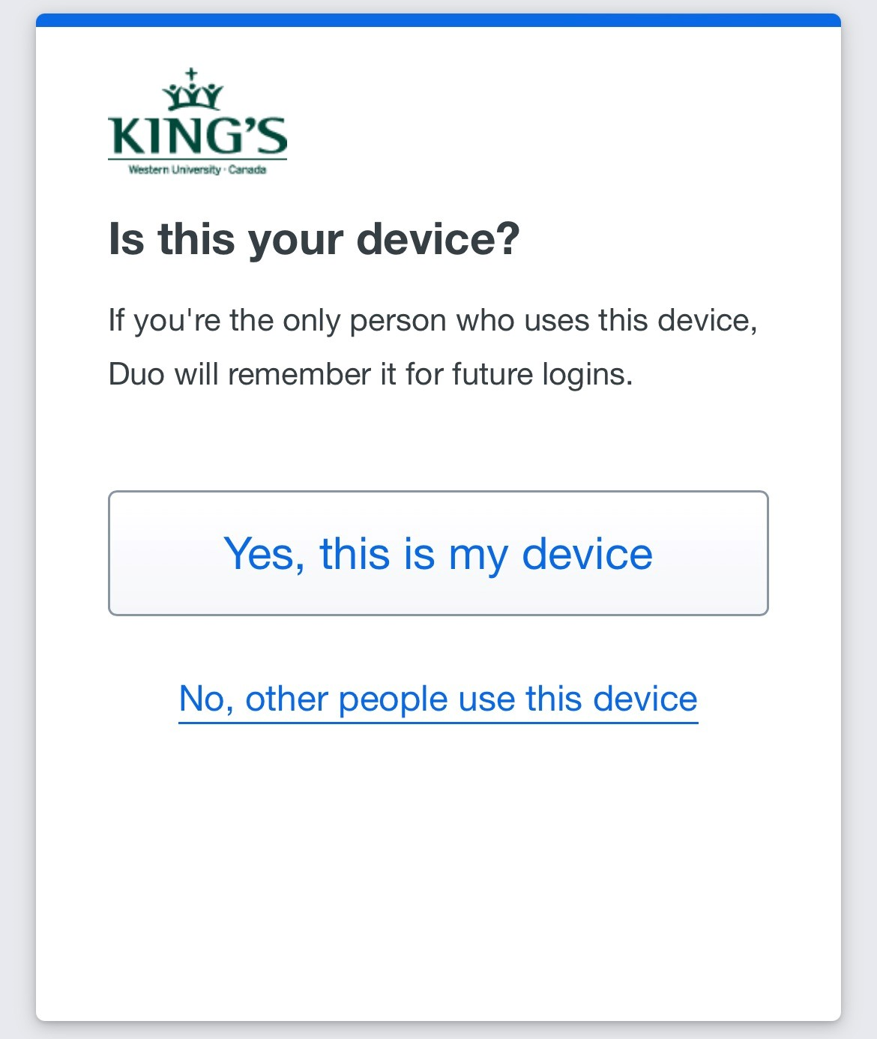Image resolution: width=877 pixels, height=1039 pixels.
Task: Click the Is this your device? heading
Action: pos(314,240)
